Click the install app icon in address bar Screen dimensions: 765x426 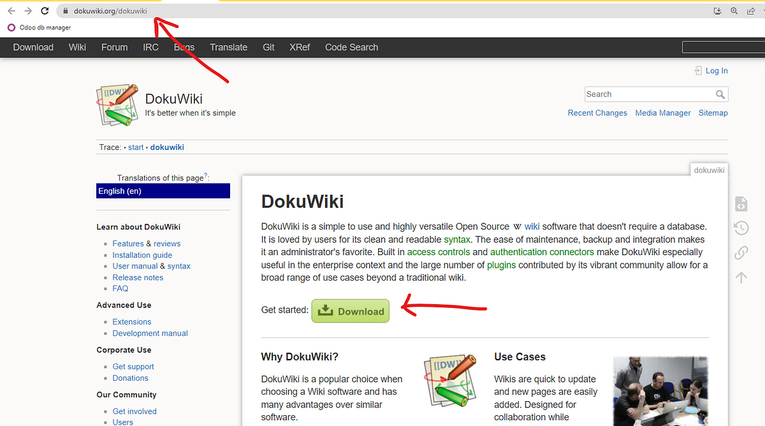(x=717, y=11)
